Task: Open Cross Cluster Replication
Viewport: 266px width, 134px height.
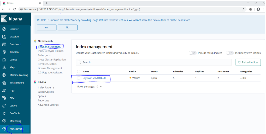Action: tap(52, 60)
